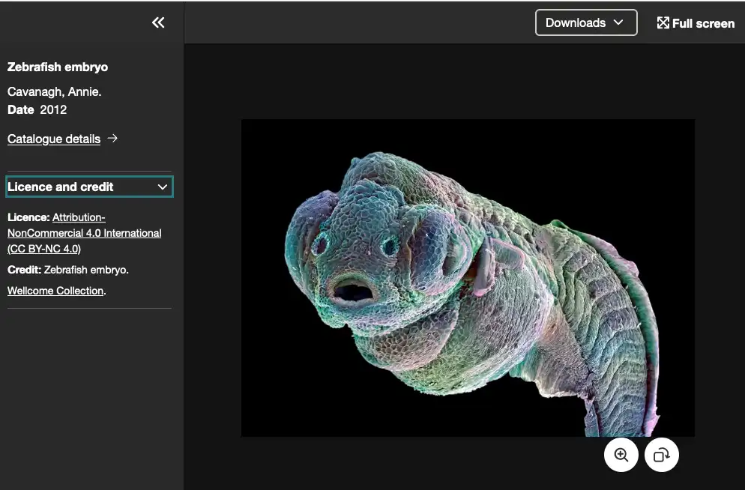Click the Zebrafish embryo title heading
Viewport: 745px width, 490px height.
tap(58, 67)
